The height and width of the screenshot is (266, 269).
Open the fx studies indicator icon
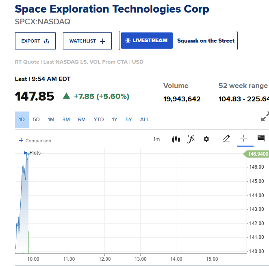click(x=191, y=139)
